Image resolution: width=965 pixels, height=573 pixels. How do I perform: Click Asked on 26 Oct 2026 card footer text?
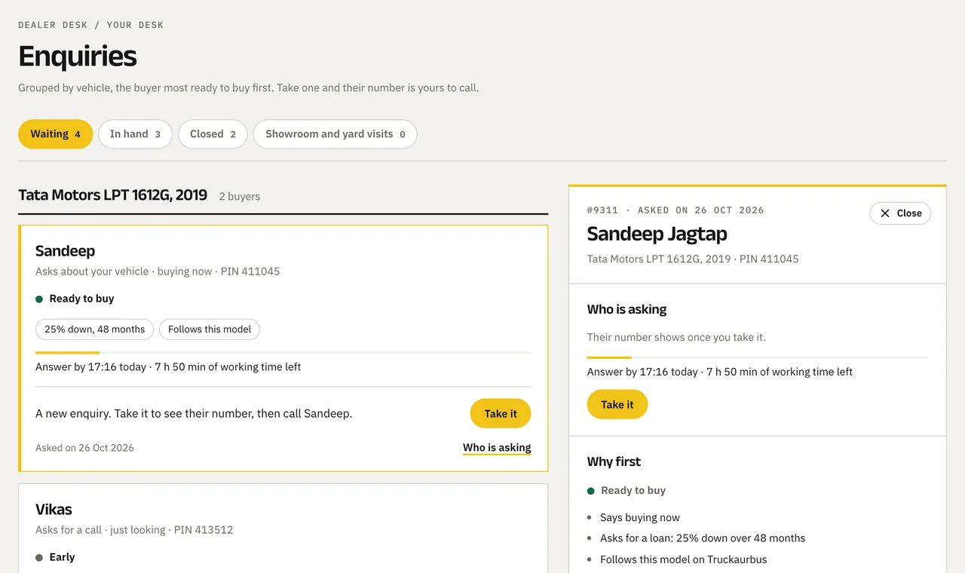point(84,448)
